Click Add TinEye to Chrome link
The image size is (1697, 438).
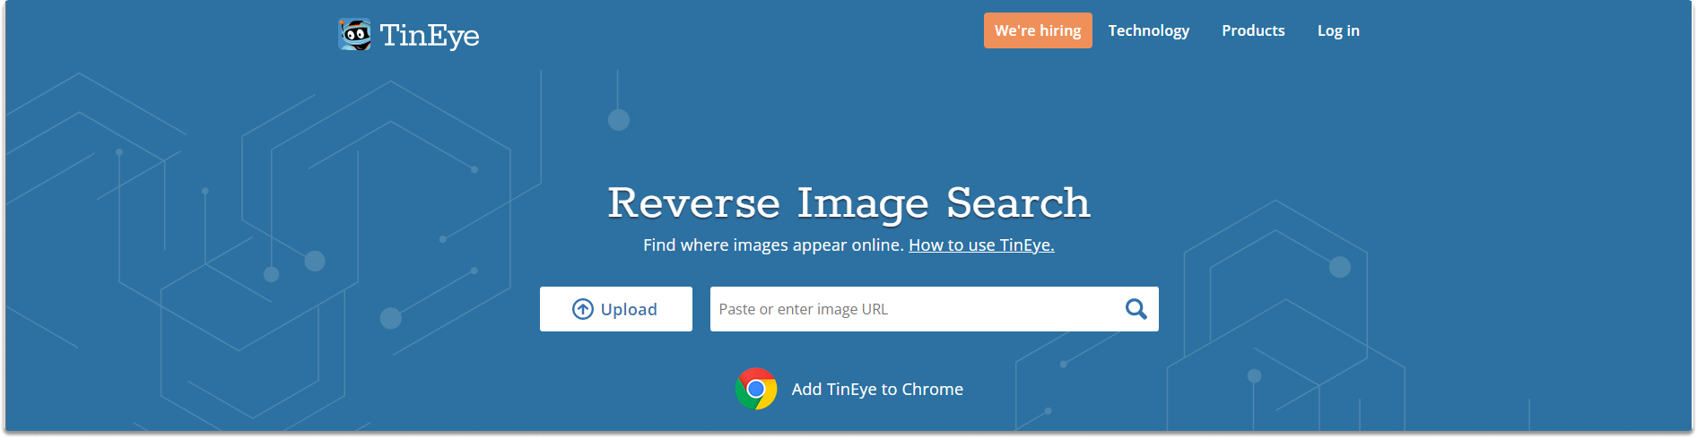[877, 389]
